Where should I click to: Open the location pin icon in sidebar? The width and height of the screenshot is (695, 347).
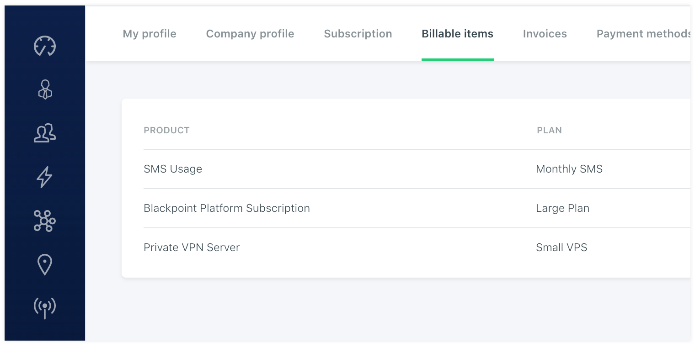click(45, 265)
